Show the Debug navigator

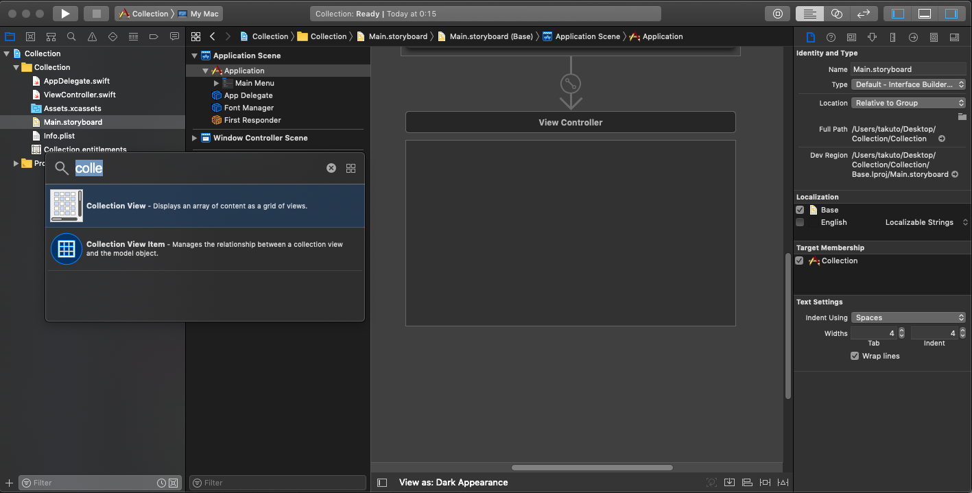[x=133, y=36]
